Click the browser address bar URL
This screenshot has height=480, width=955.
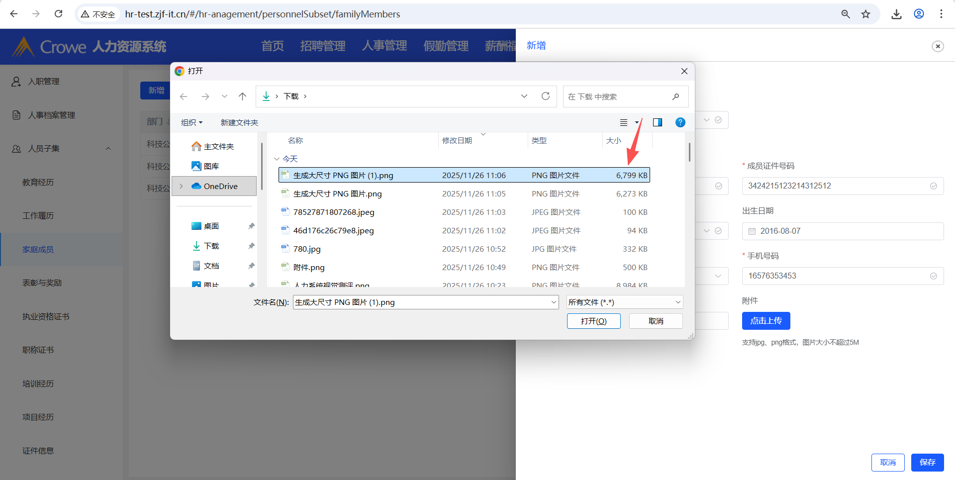263,14
